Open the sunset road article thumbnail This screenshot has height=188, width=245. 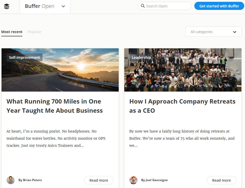click(60, 70)
